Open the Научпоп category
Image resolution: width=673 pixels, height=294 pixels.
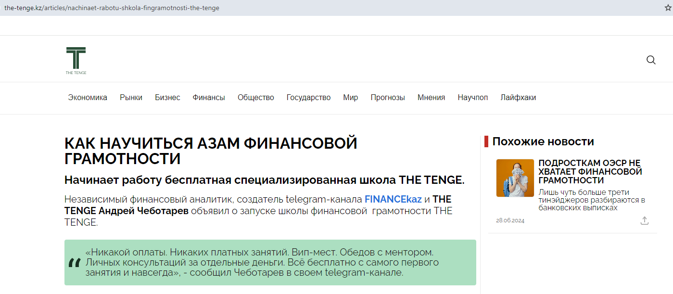click(x=472, y=98)
